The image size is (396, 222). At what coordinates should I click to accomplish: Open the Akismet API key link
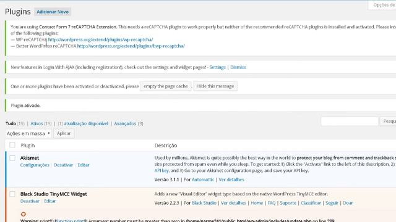click(x=161, y=170)
